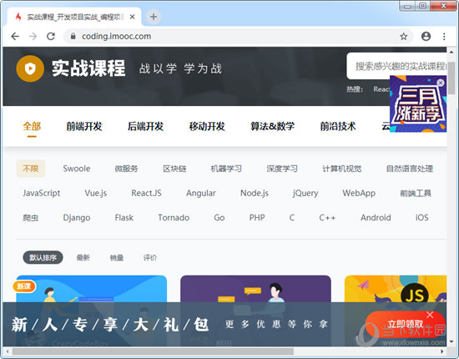Choose the 不限 filter tag

click(31, 169)
